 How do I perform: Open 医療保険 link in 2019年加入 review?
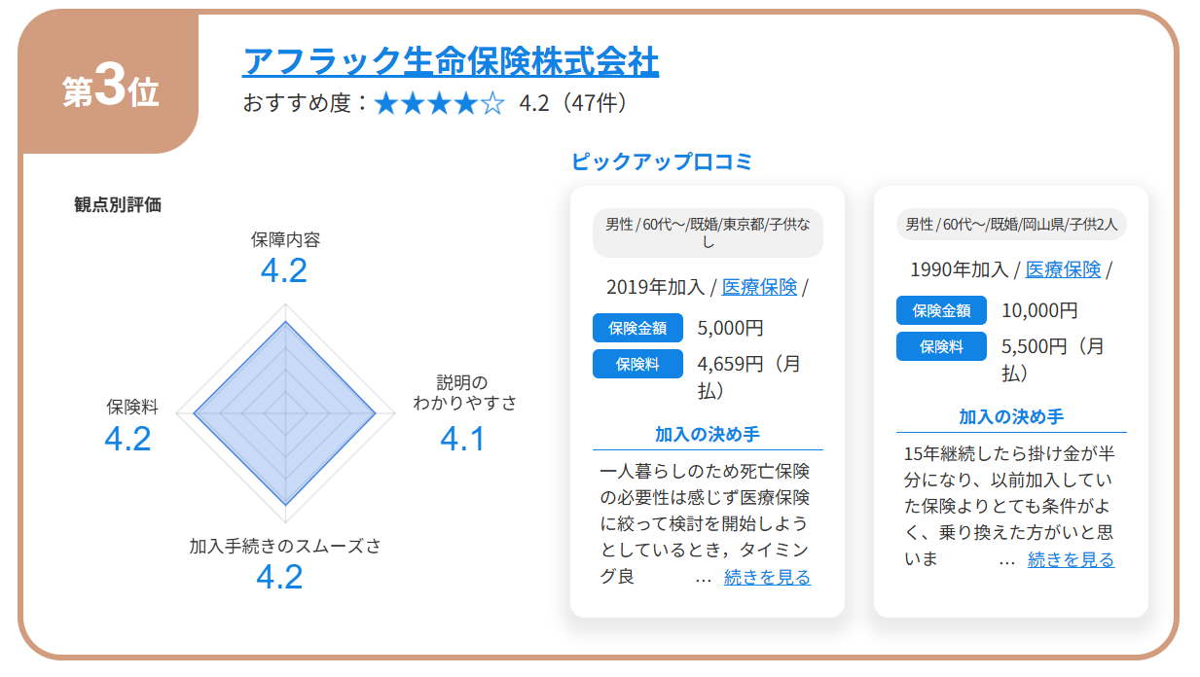pyautogui.click(x=759, y=287)
